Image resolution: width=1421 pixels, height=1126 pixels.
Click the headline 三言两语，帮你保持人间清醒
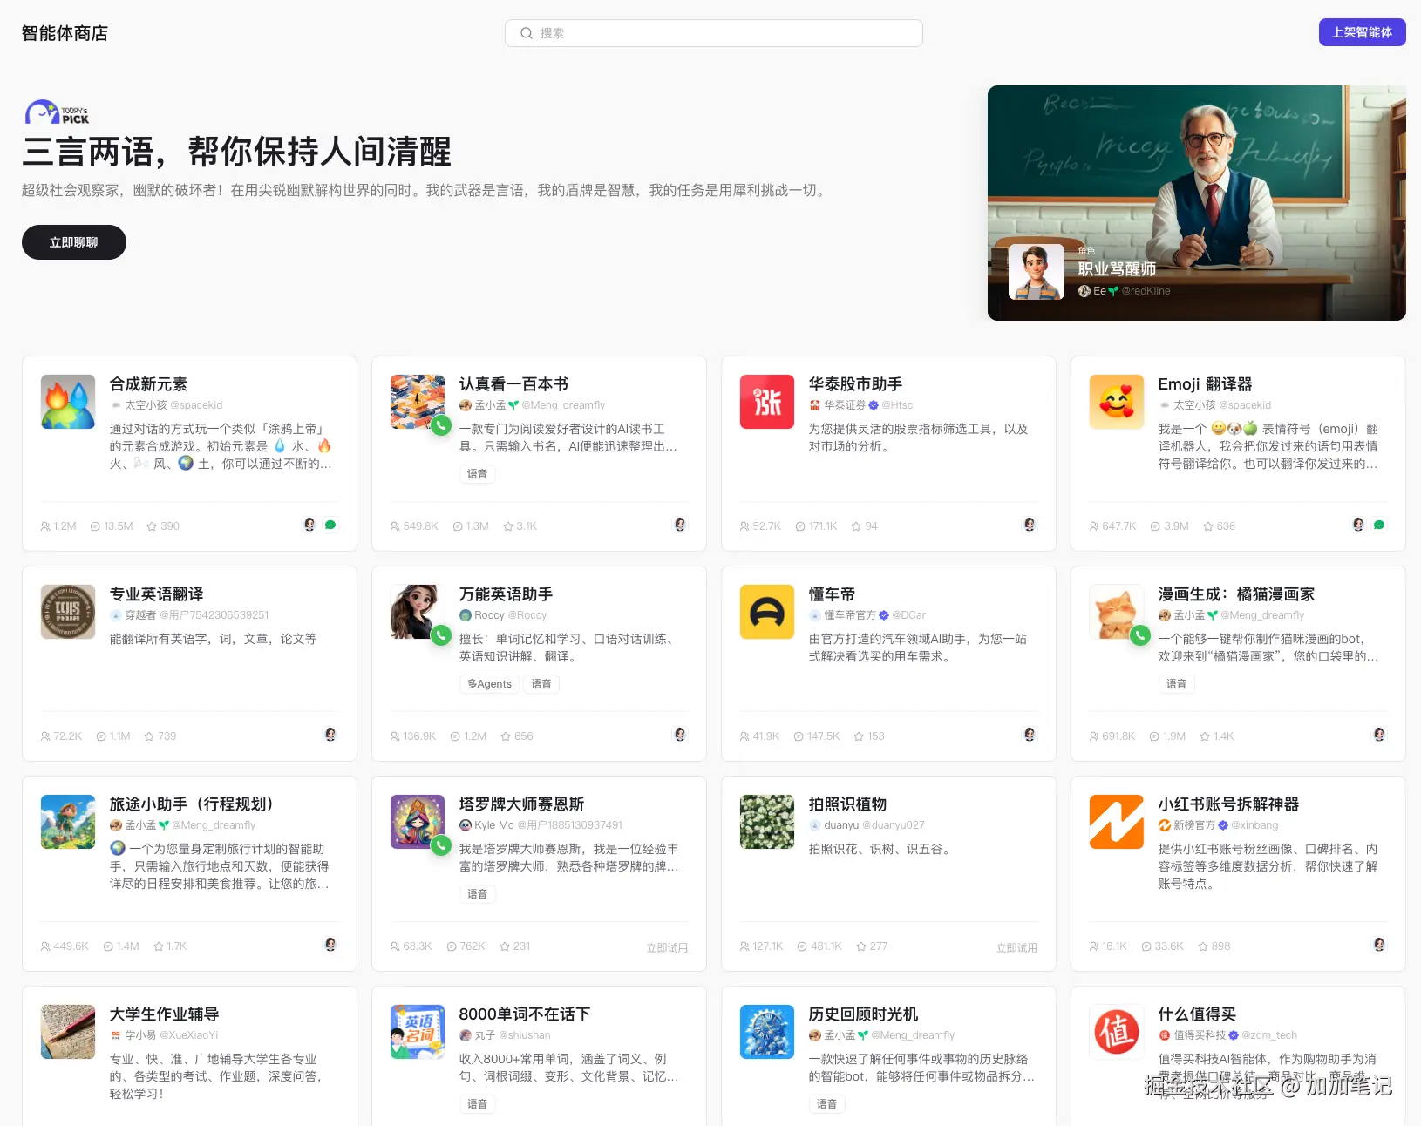pyautogui.click(x=236, y=152)
